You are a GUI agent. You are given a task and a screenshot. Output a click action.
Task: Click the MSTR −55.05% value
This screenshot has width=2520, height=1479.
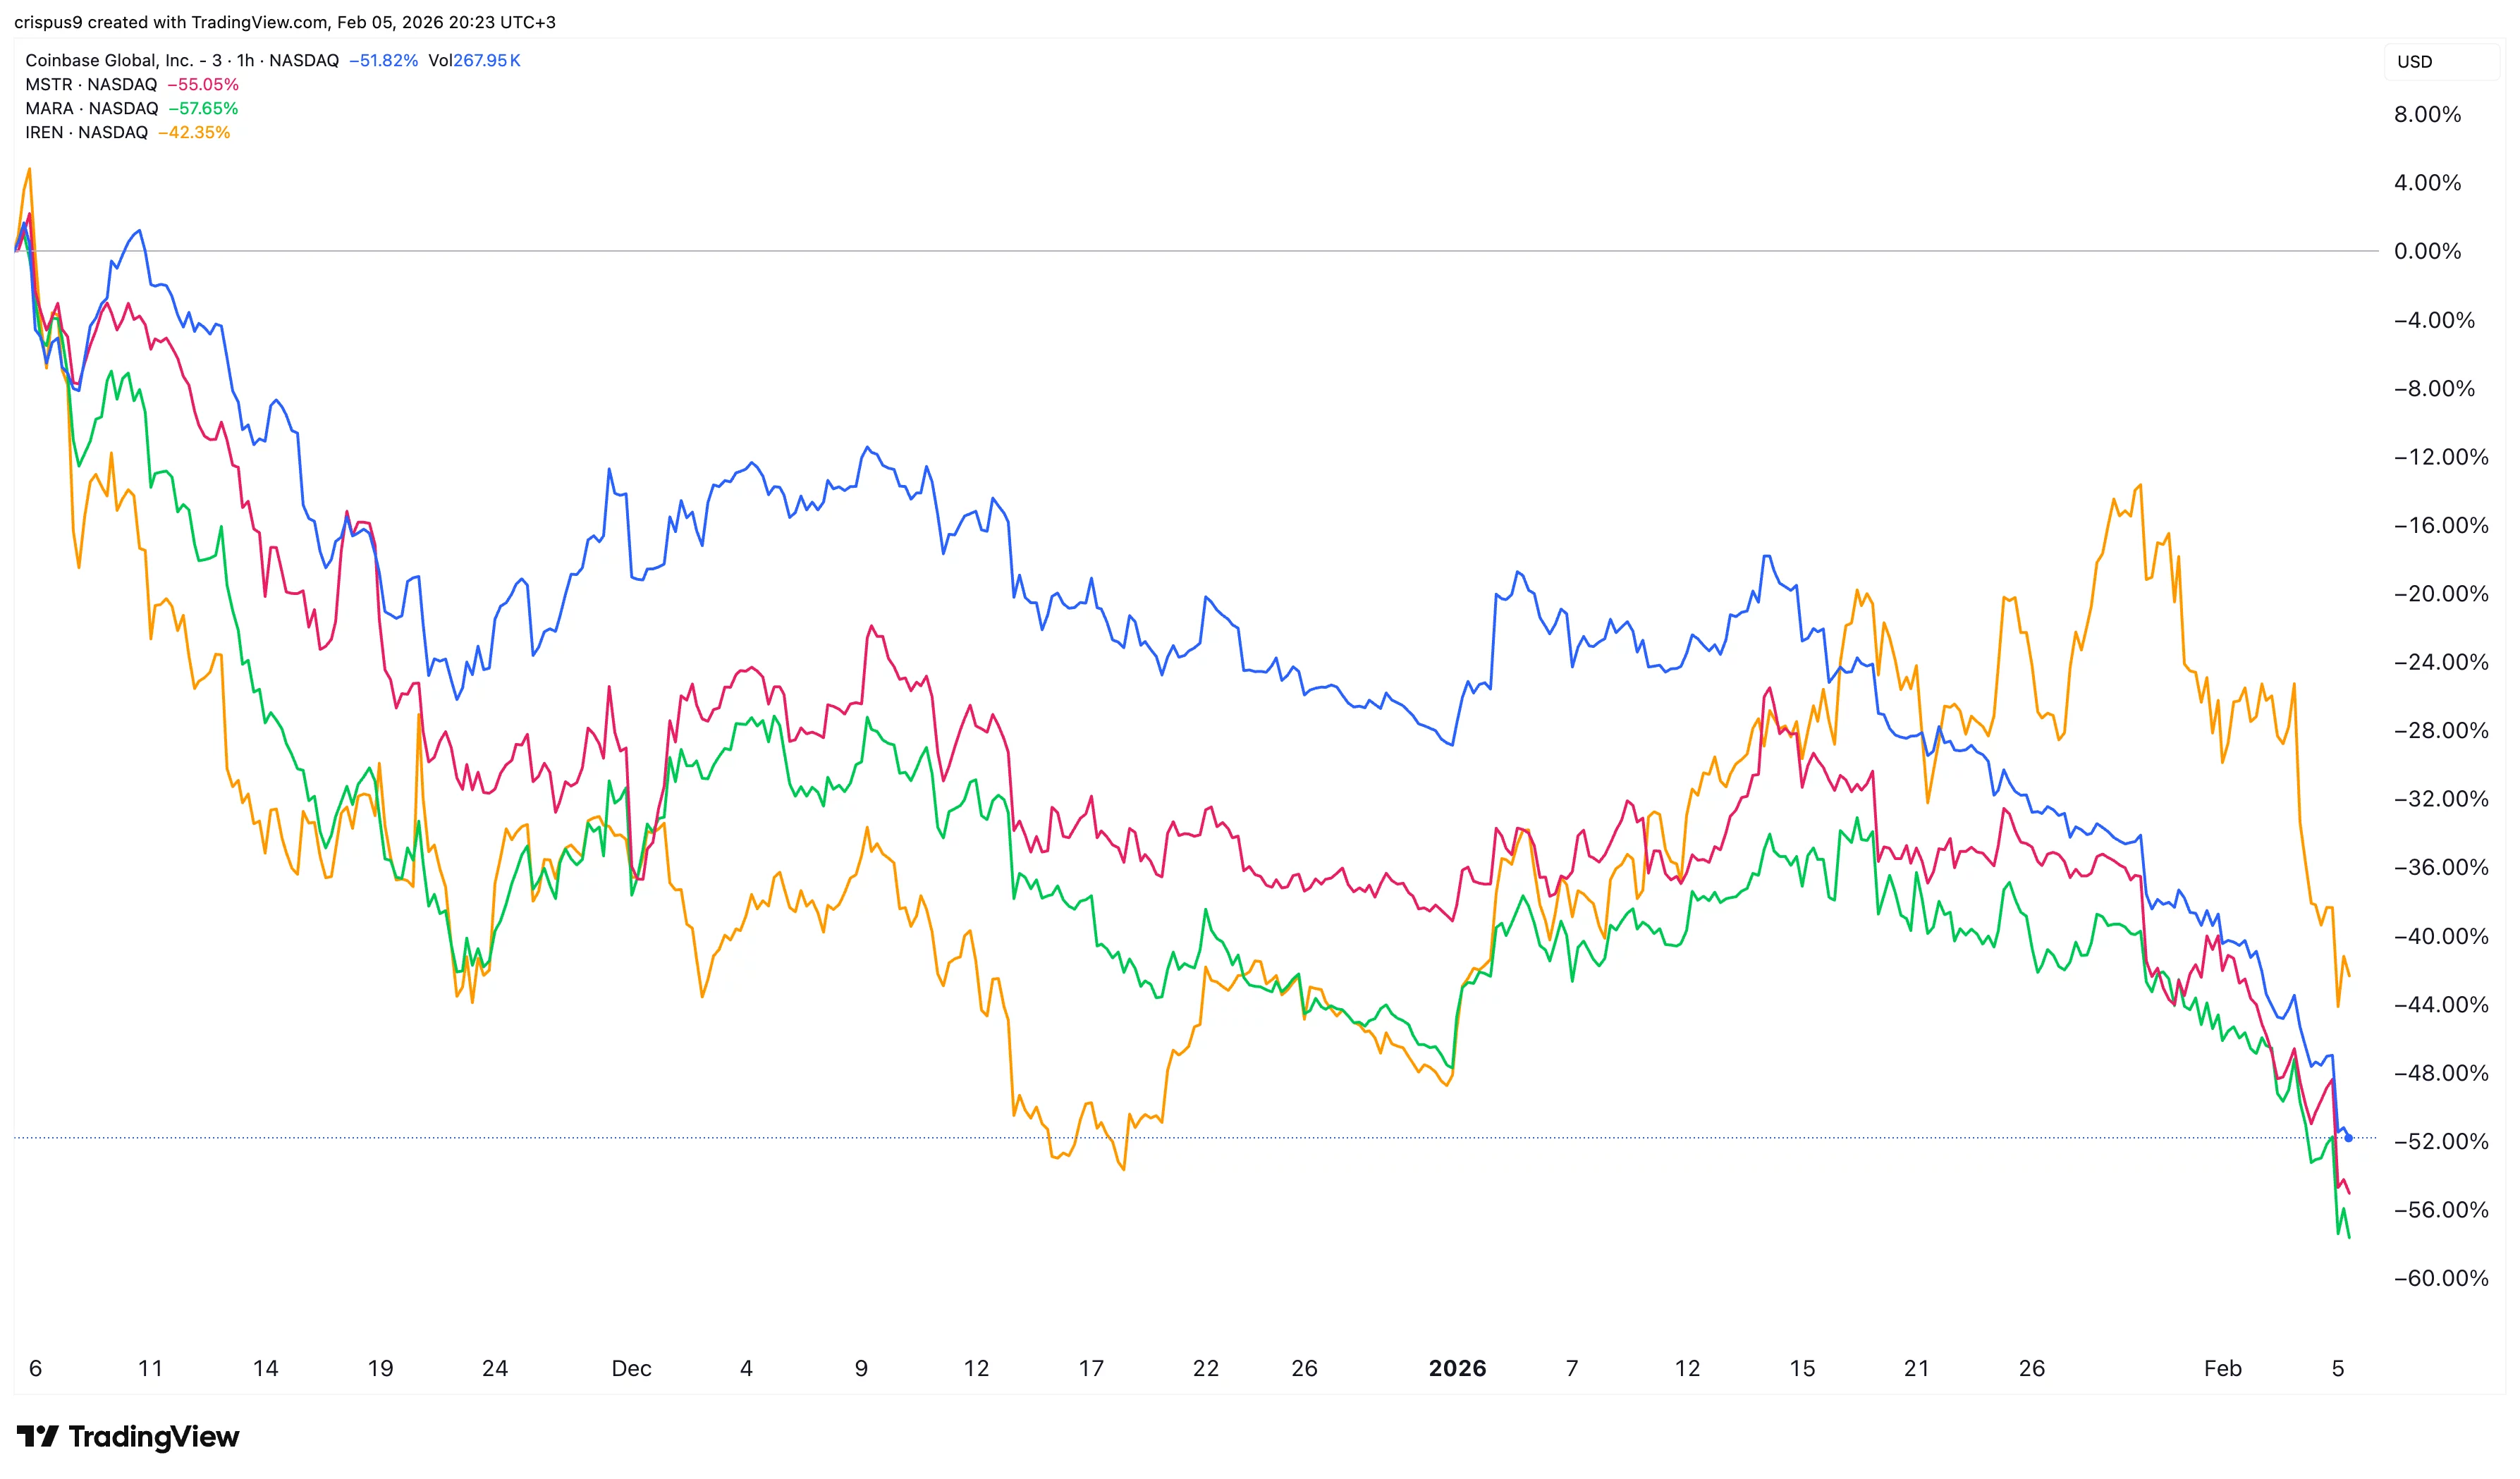point(203,85)
